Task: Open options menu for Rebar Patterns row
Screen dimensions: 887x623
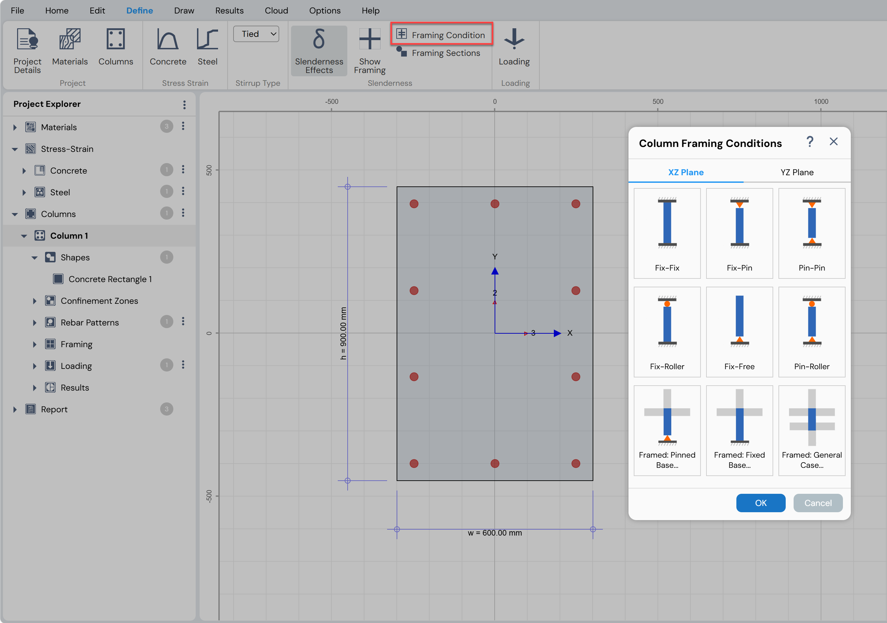Action: [183, 321]
